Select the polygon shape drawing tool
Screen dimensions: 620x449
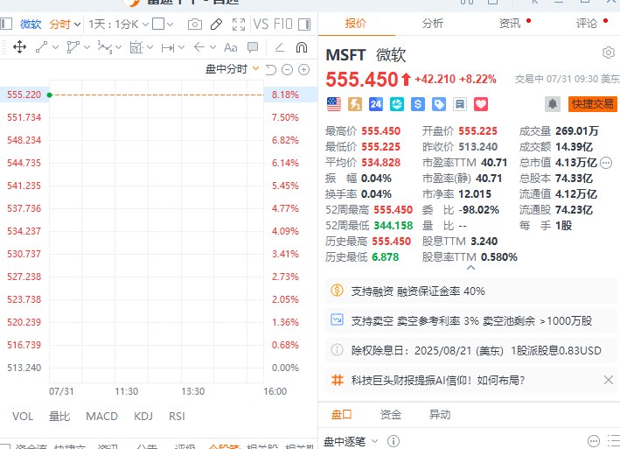coord(73,47)
